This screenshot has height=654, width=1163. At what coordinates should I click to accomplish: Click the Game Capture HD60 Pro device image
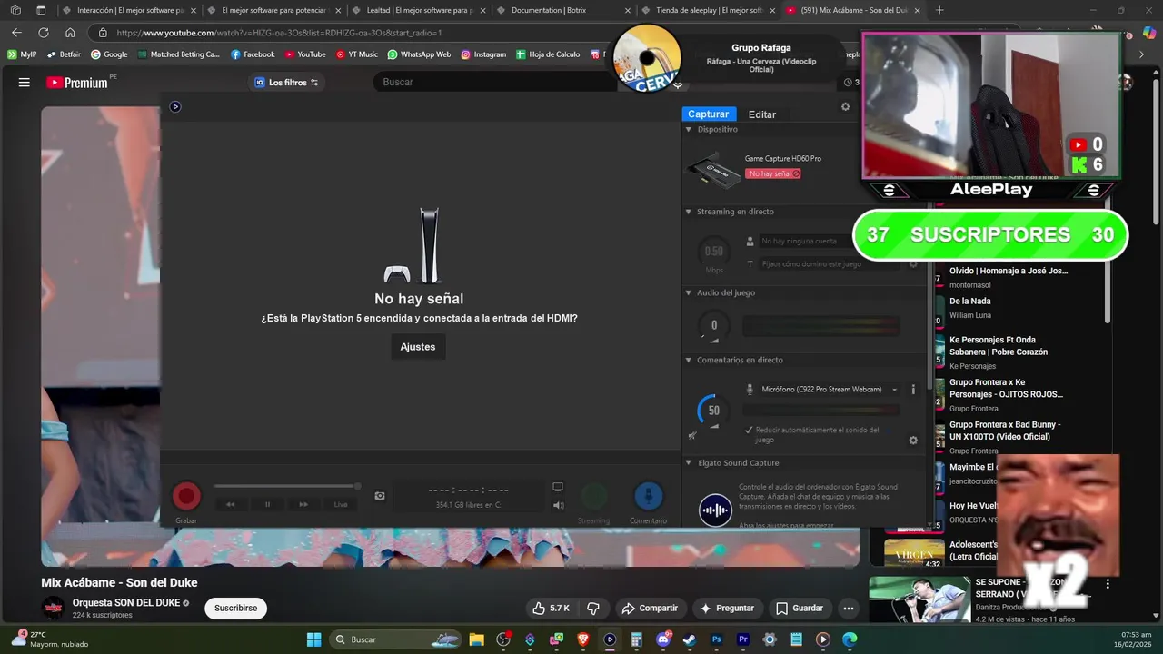click(713, 170)
